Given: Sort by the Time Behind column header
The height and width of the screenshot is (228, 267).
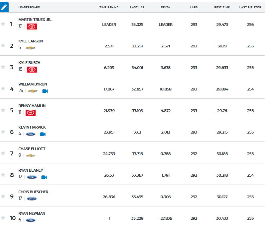Looking at the screenshot, I should tap(109, 7).
